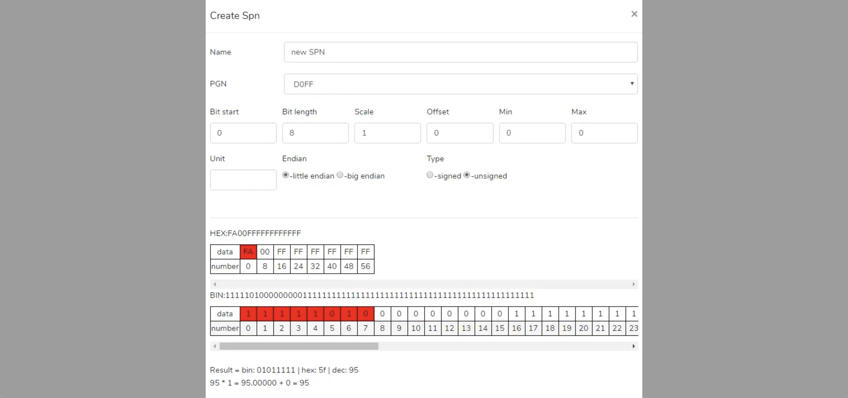The width and height of the screenshot is (848, 398).
Task: Click the Name field containing new SPN
Action: click(x=460, y=52)
